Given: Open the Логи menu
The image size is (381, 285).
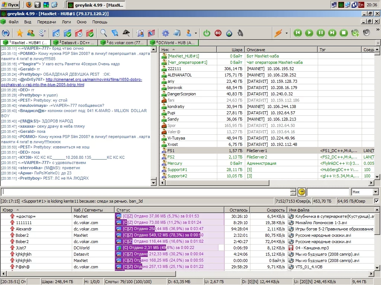Looking at the screenshot, I should click(66, 22).
